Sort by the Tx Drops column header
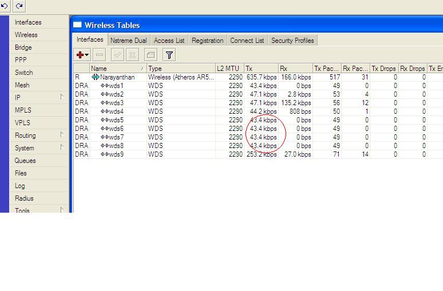This screenshot has width=443, height=291. (x=384, y=68)
